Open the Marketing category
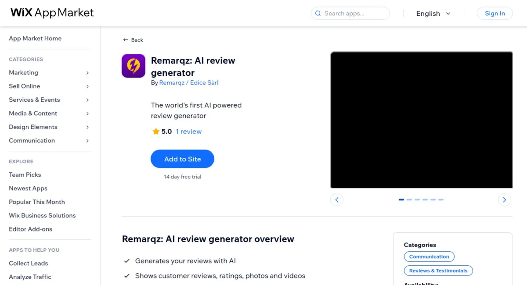The height and width of the screenshot is (285, 527). coord(24,72)
